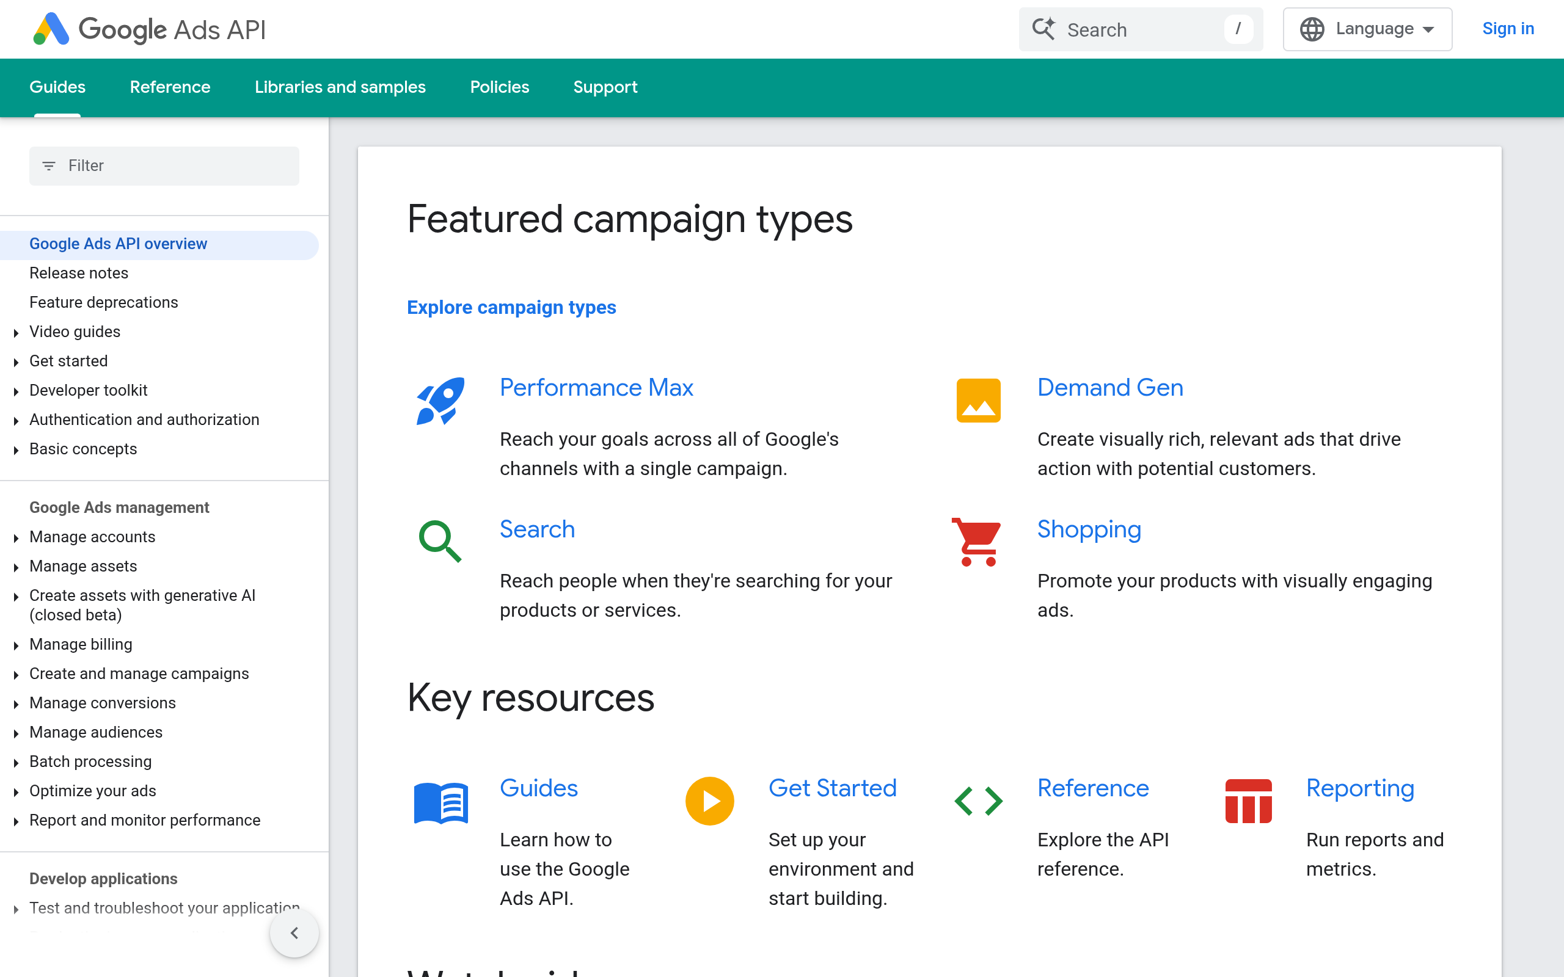Screen dimensions: 1564x977
Task: Open the Policies tab
Action: 500,87
